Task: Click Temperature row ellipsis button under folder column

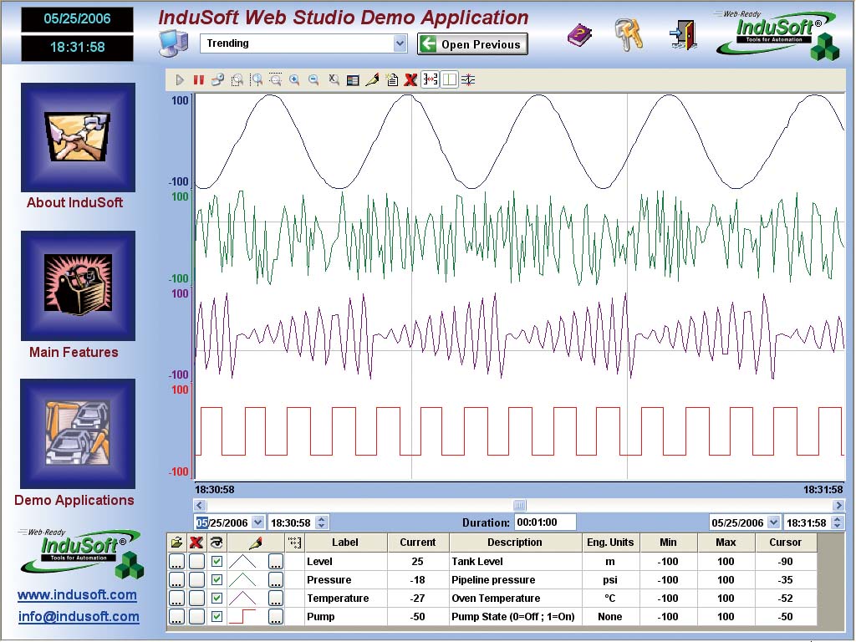Action: coord(177,599)
